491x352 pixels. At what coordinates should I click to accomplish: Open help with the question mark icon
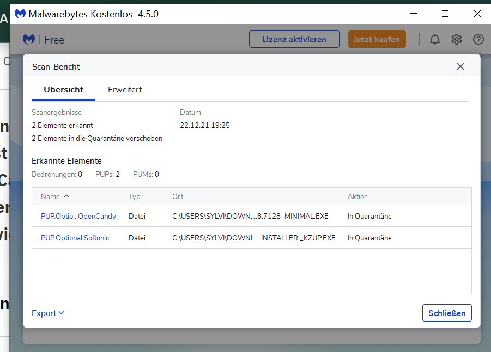click(478, 39)
